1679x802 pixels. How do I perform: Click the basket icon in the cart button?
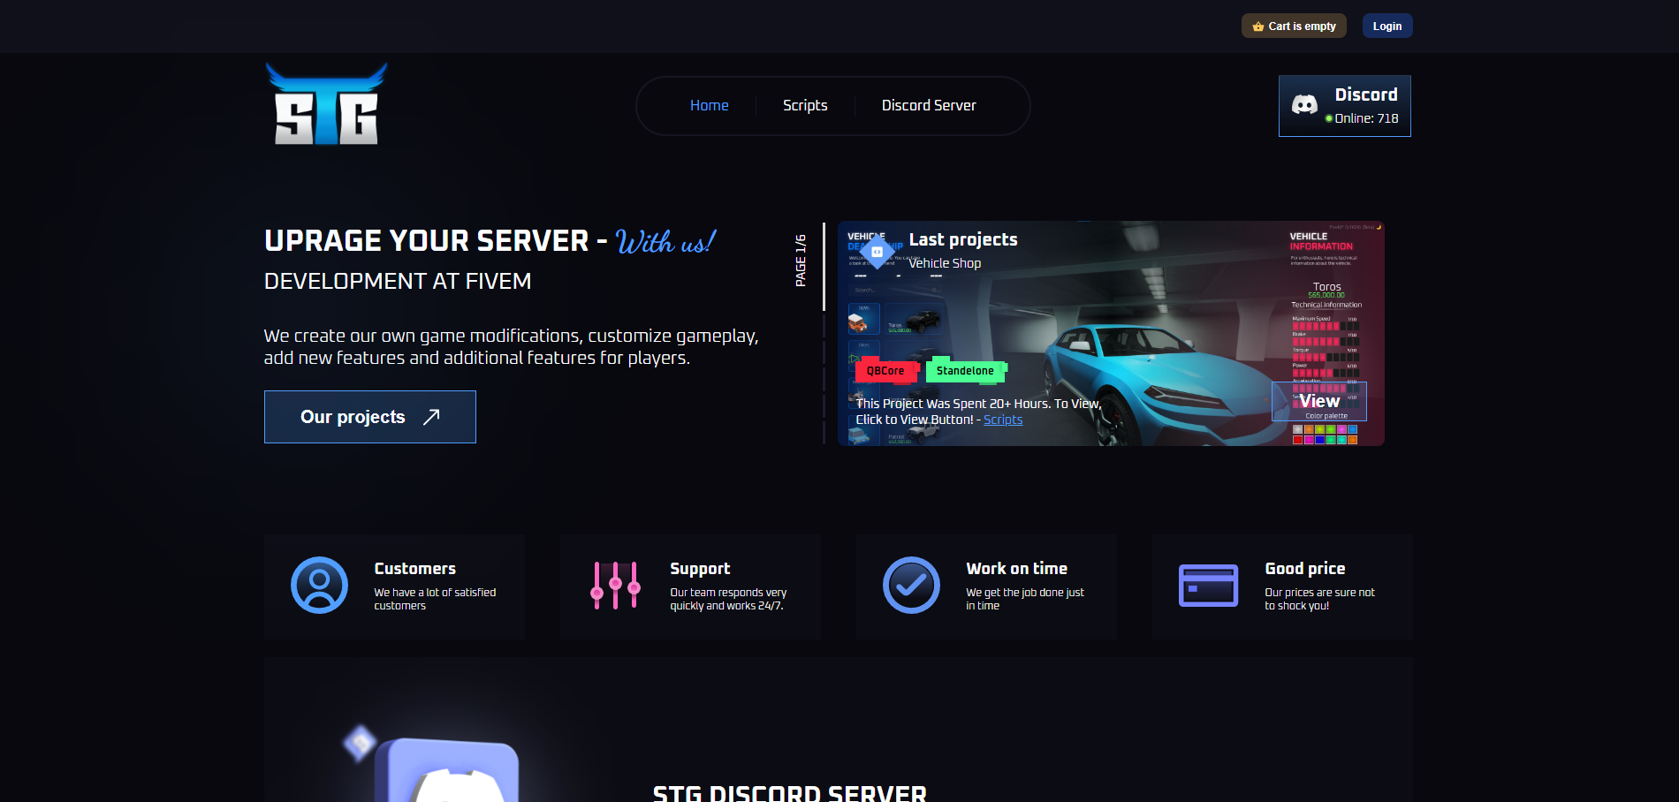[1258, 26]
